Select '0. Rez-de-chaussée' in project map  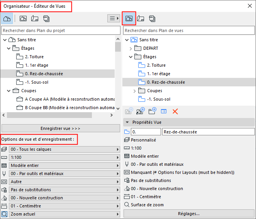58,74
